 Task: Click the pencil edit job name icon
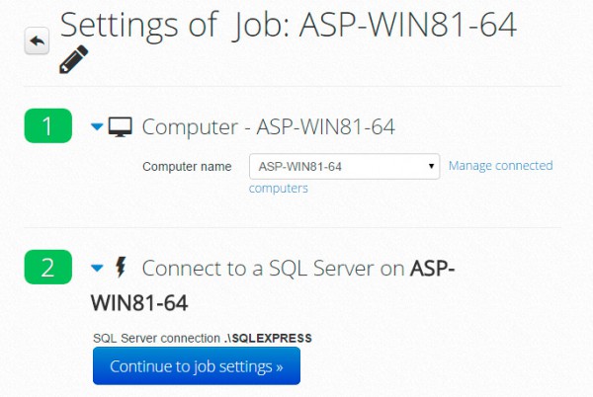[73, 60]
